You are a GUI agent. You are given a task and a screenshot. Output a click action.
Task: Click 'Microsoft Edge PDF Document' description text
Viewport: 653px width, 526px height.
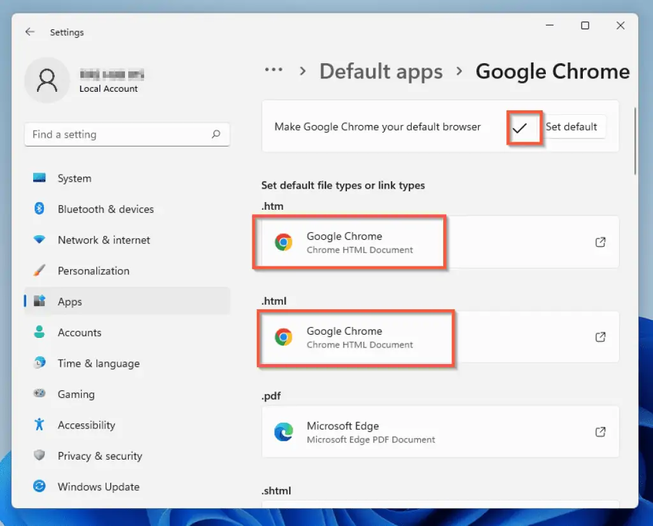coord(371,440)
